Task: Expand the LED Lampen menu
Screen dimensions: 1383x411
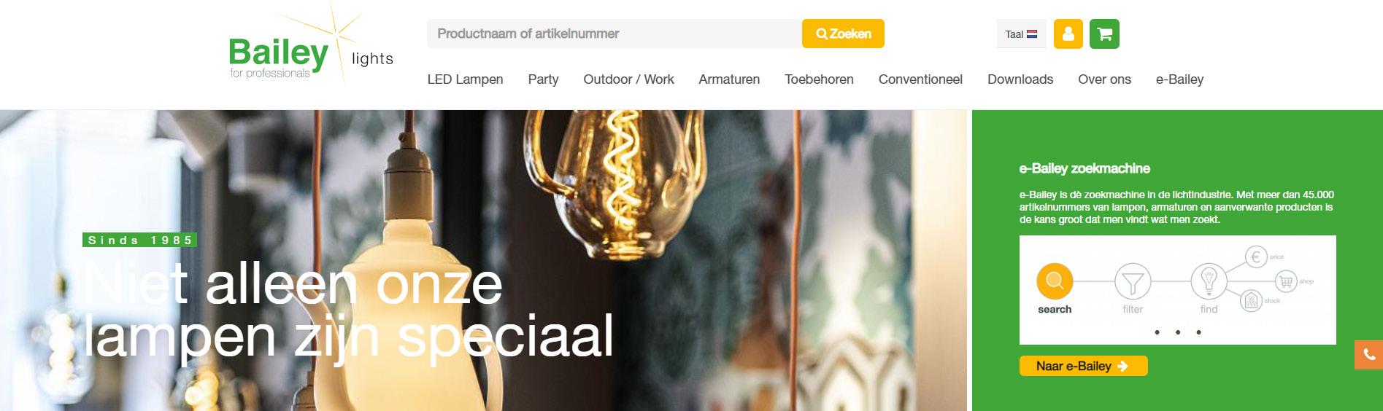Action: 465,79
